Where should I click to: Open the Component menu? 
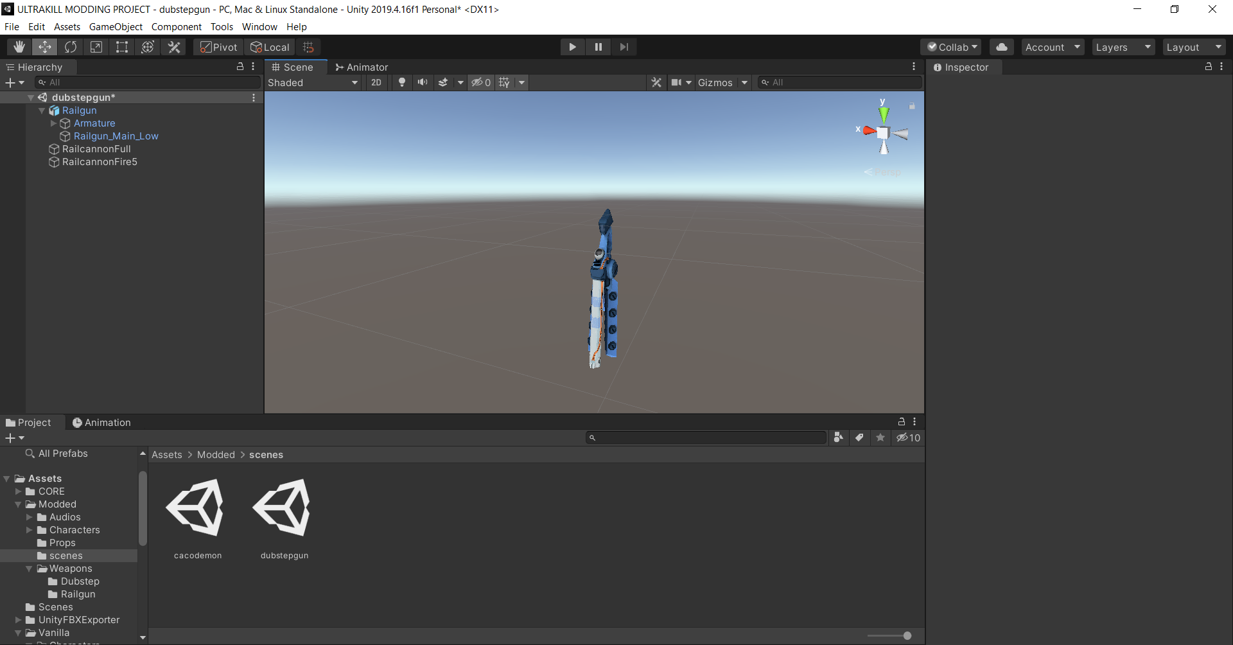tap(176, 27)
